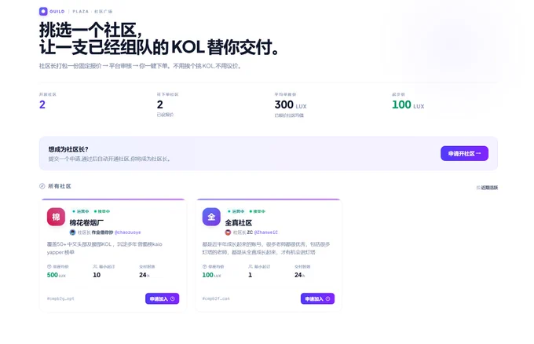Click 申请加入 on the 全真社区 card
Viewport: 534px width, 344px height.
(x=317, y=298)
